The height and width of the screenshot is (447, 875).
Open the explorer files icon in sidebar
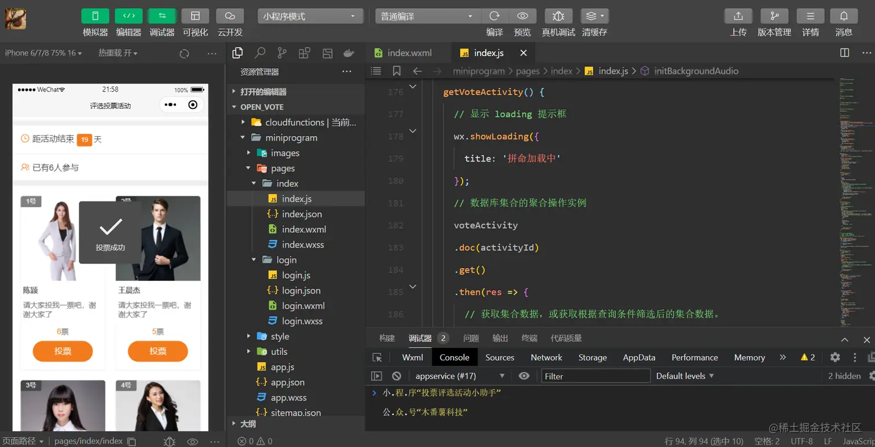(237, 53)
